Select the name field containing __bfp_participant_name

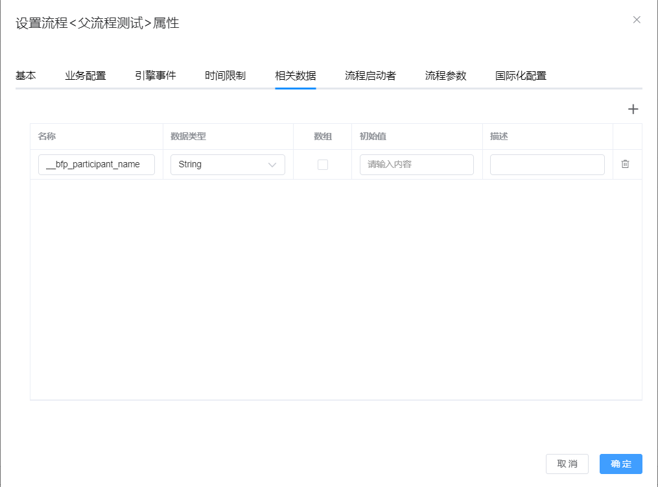[96, 164]
